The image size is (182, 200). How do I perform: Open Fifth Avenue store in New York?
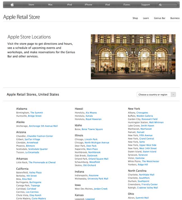146,136
